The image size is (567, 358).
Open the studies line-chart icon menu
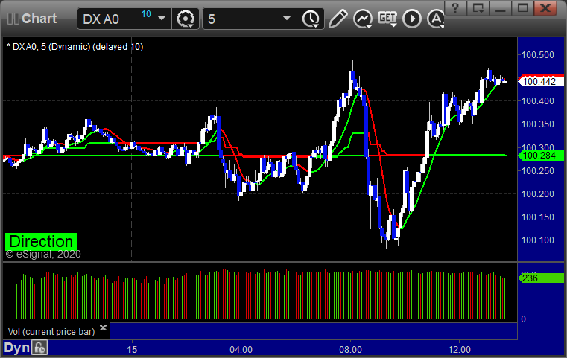tap(363, 19)
